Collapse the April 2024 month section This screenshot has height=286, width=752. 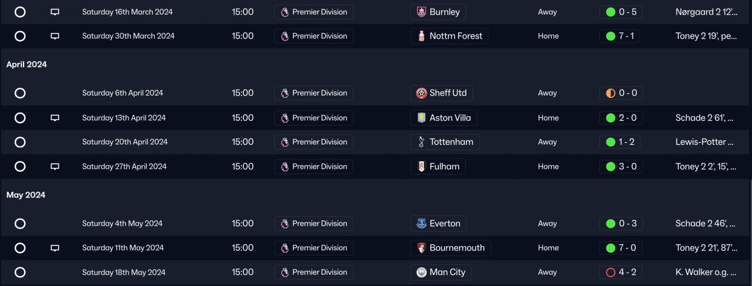[26, 64]
